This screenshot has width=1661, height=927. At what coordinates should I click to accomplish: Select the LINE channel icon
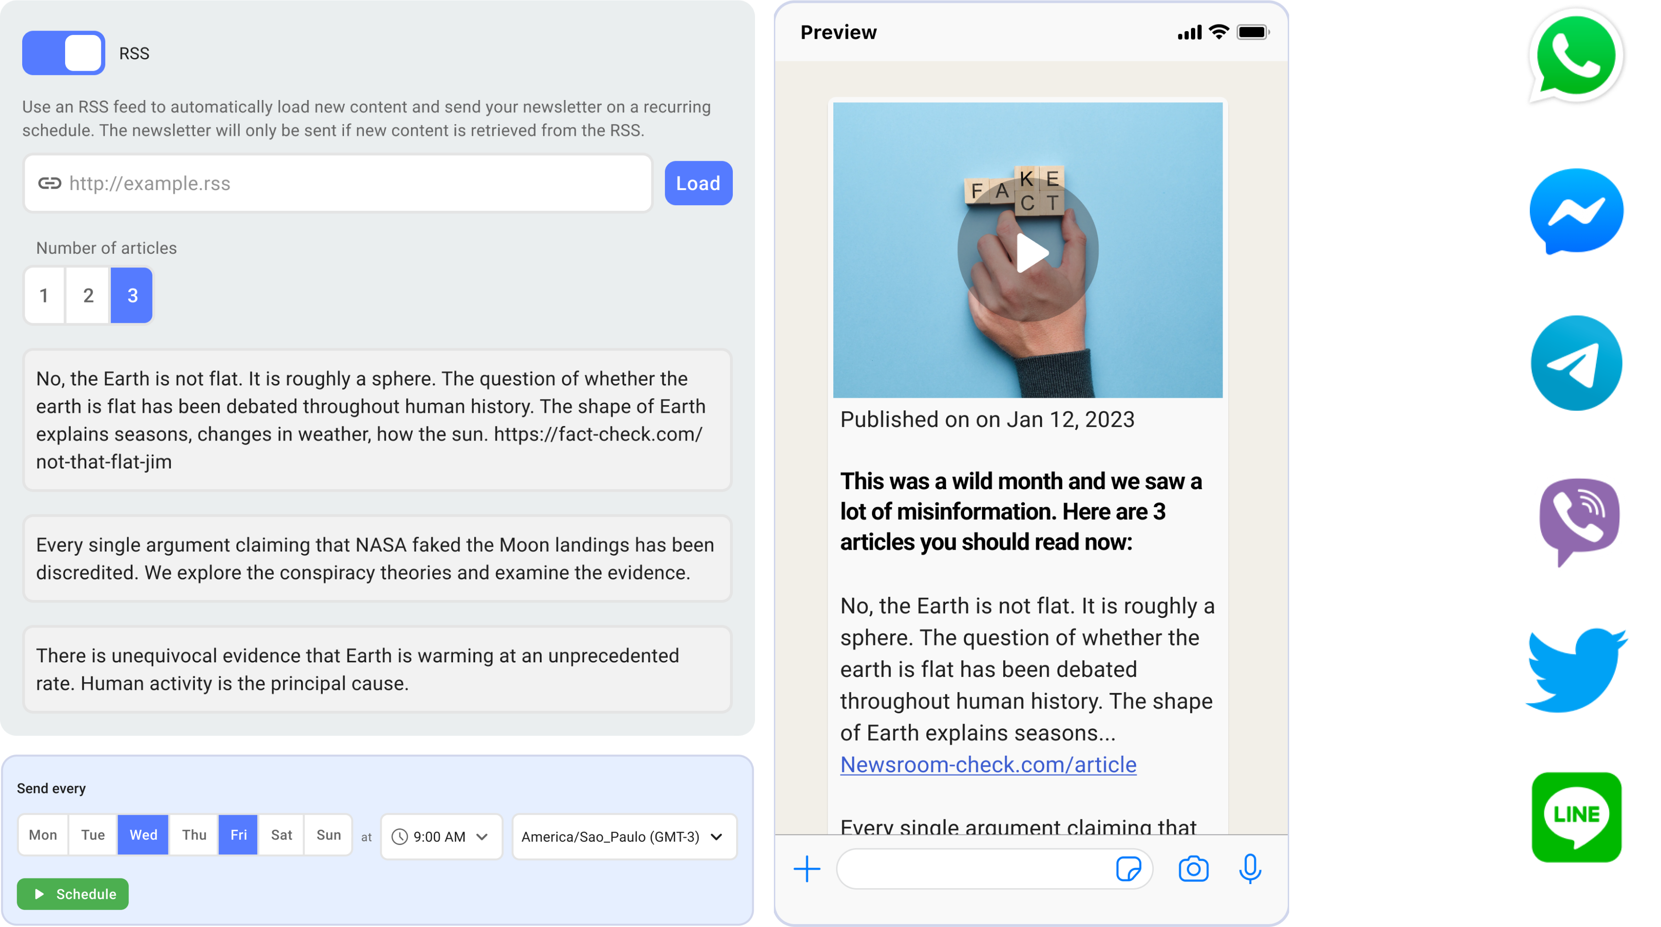1577,817
